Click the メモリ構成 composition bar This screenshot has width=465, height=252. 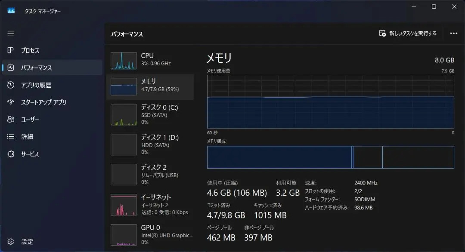click(x=330, y=157)
